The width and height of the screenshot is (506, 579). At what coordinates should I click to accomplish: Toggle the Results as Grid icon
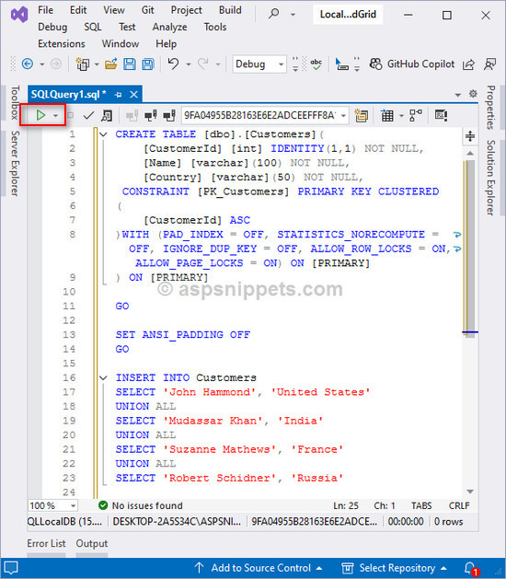tap(386, 116)
